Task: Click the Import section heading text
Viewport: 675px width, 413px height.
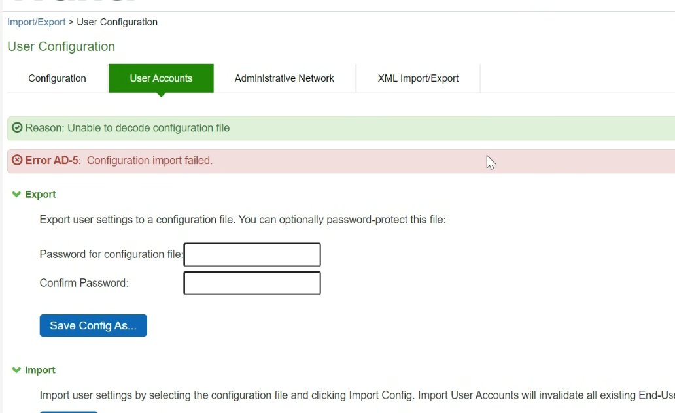Action: coord(40,370)
